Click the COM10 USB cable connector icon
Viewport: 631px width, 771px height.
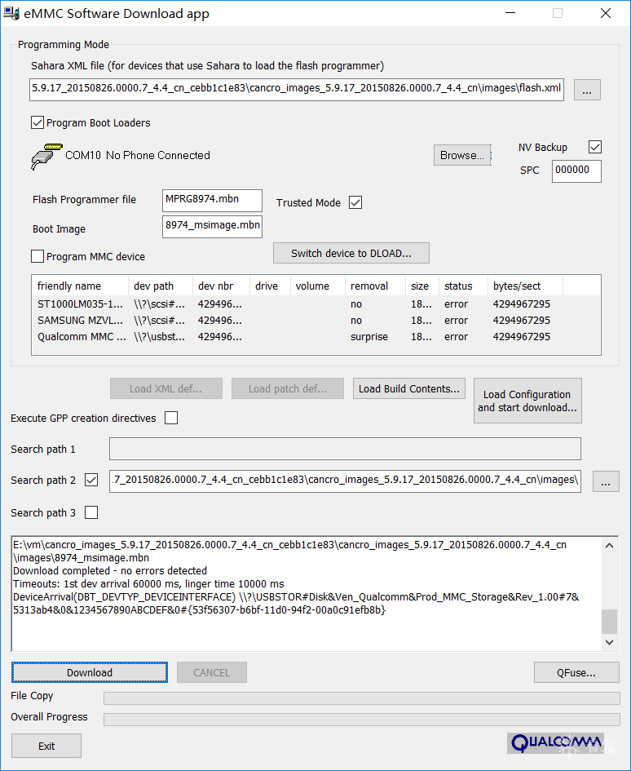[x=46, y=157]
